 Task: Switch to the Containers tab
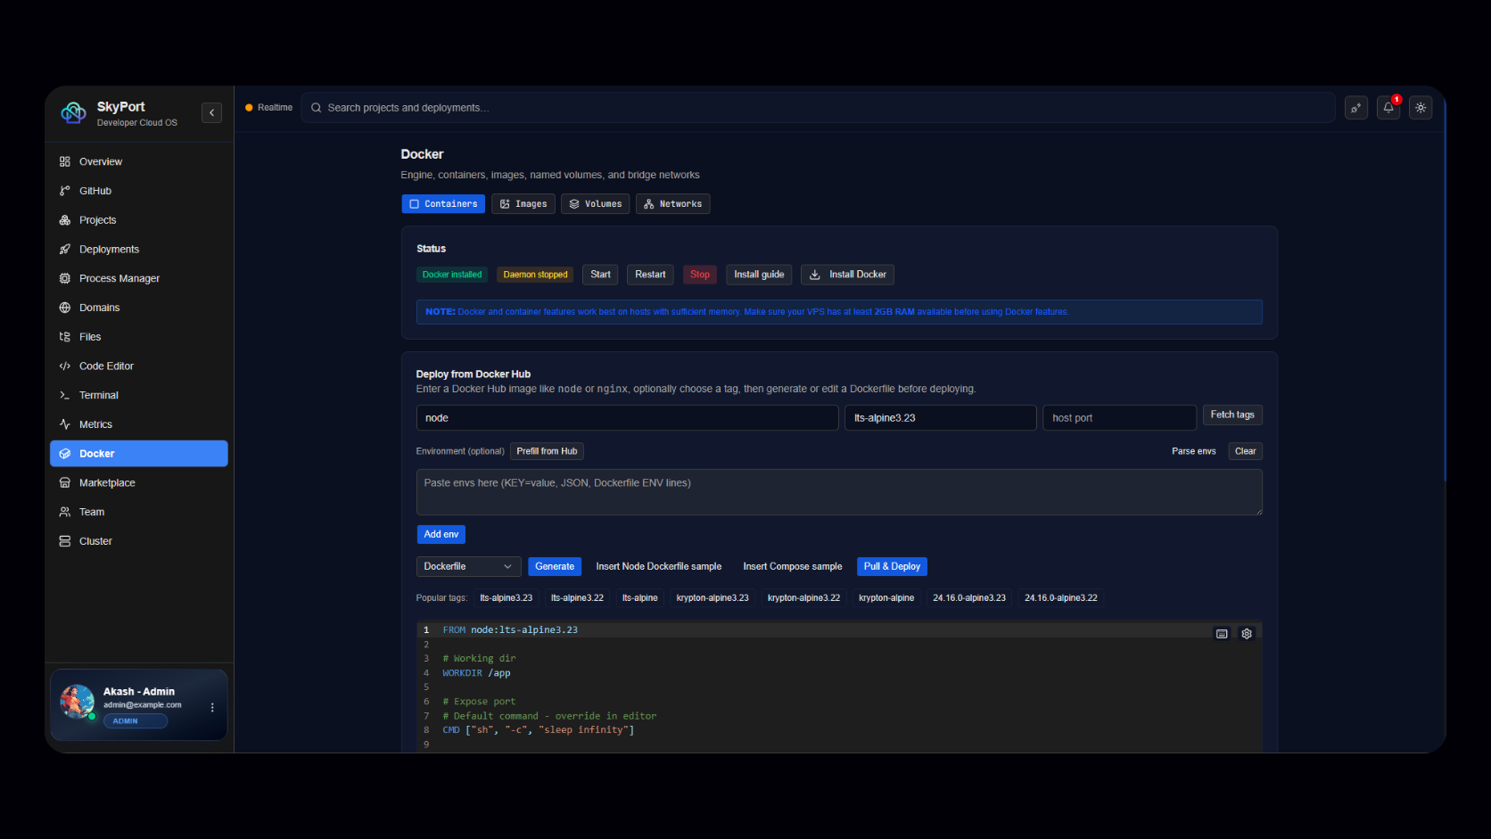point(443,204)
